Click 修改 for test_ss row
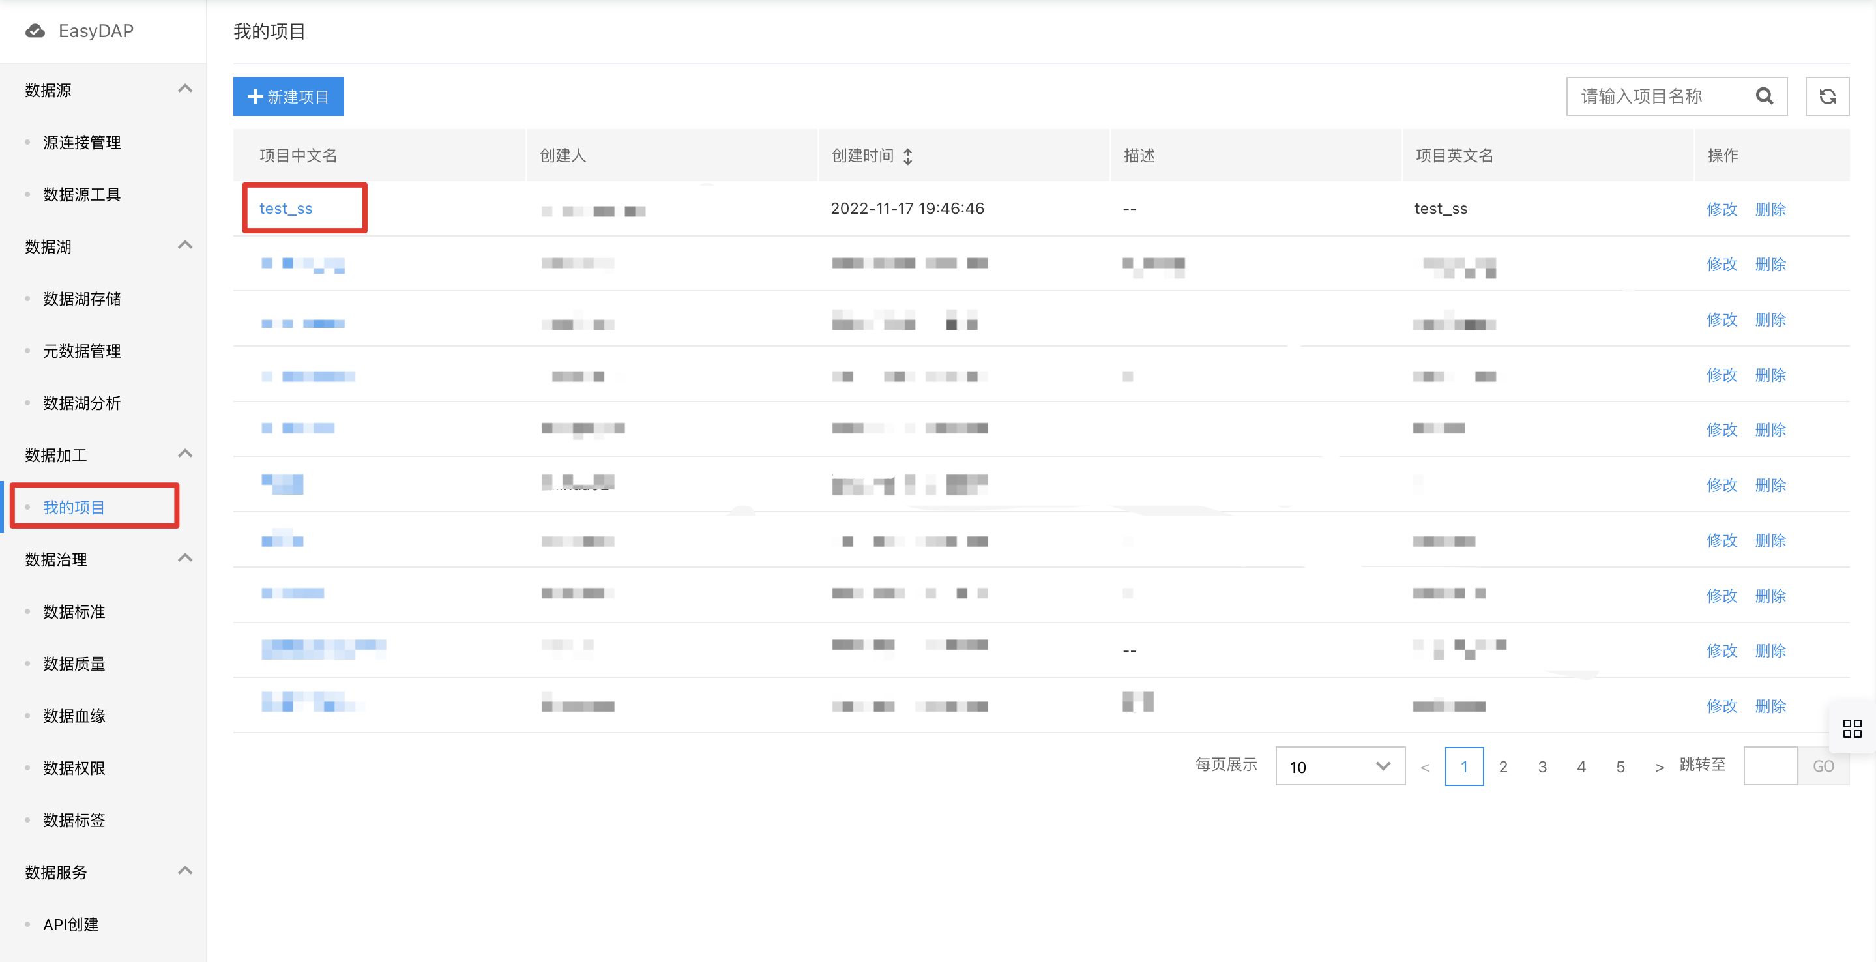This screenshot has height=962, width=1876. pos(1722,209)
